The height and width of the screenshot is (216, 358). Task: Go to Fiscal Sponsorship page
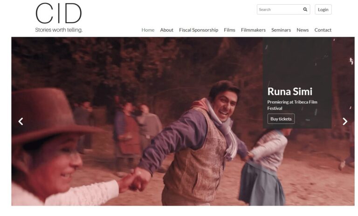point(199,30)
